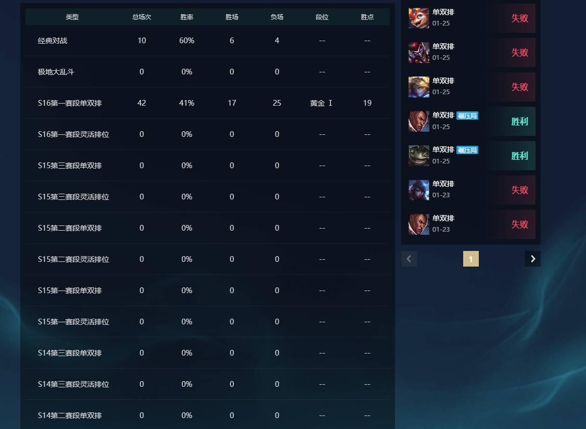
Task: Go to previous match history page
Action: pos(409,259)
